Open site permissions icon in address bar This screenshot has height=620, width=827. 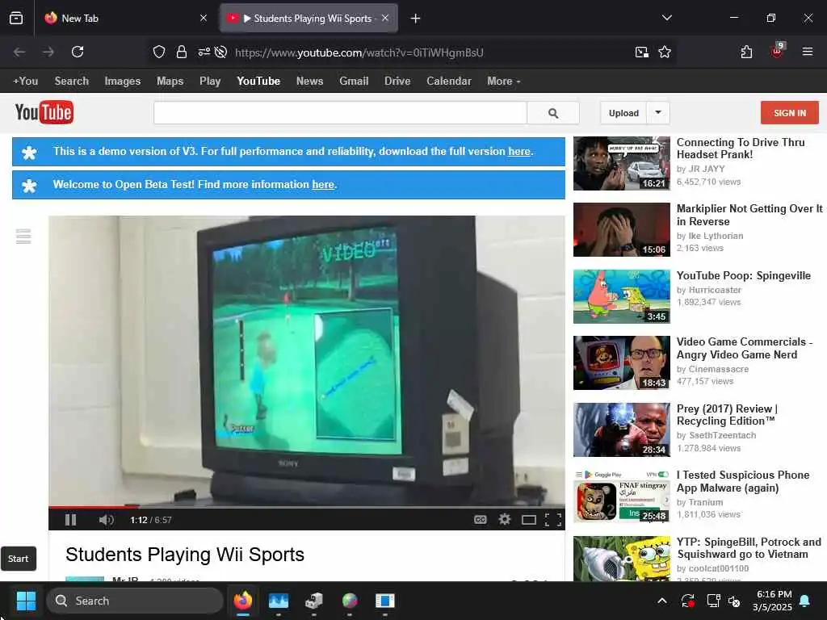pyautogui.click(x=204, y=52)
